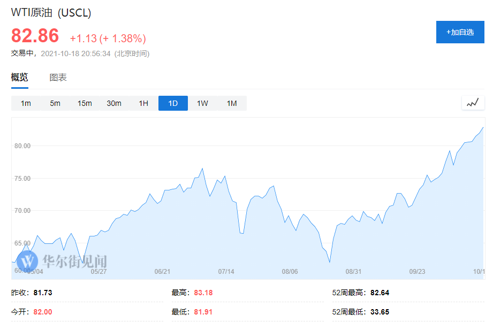The height and width of the screenshot is (330, 493).
Task: Select the 1m interval
Action: (26, 103)
